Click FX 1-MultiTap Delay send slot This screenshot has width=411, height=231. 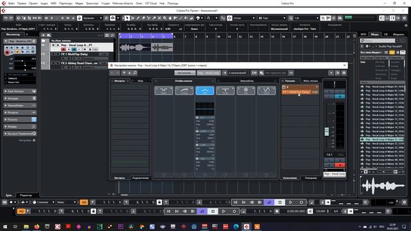point(297,92)
